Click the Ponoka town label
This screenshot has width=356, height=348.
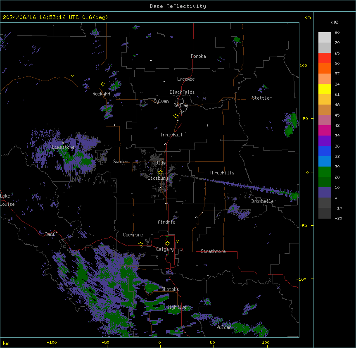198,56
